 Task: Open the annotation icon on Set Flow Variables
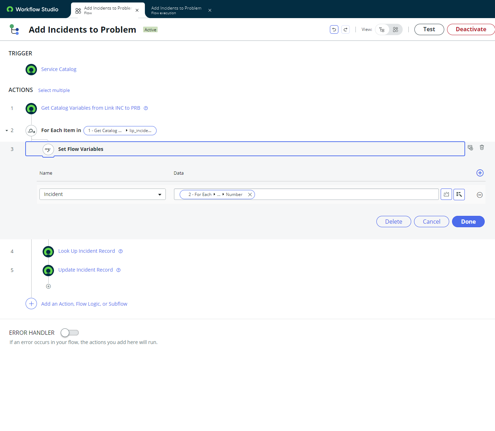[470, 147]
